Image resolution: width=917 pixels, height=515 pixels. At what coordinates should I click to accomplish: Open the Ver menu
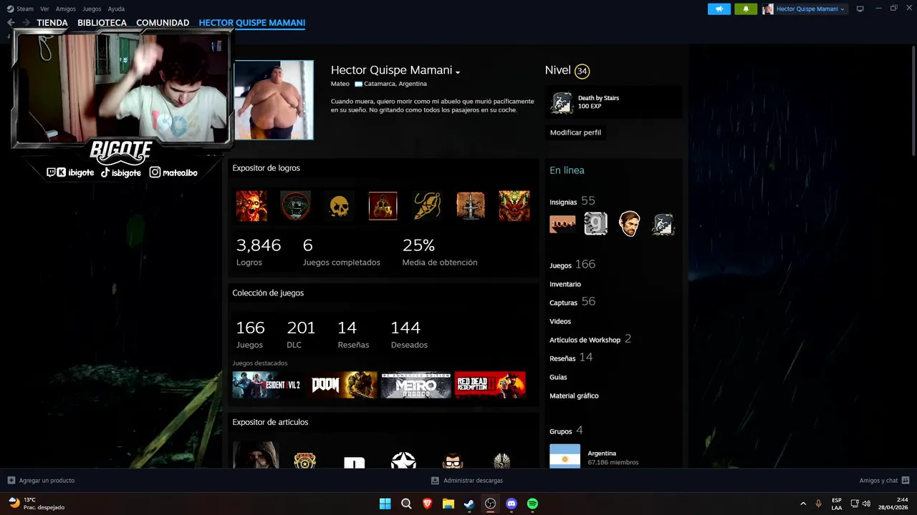[x=44, y=9]
